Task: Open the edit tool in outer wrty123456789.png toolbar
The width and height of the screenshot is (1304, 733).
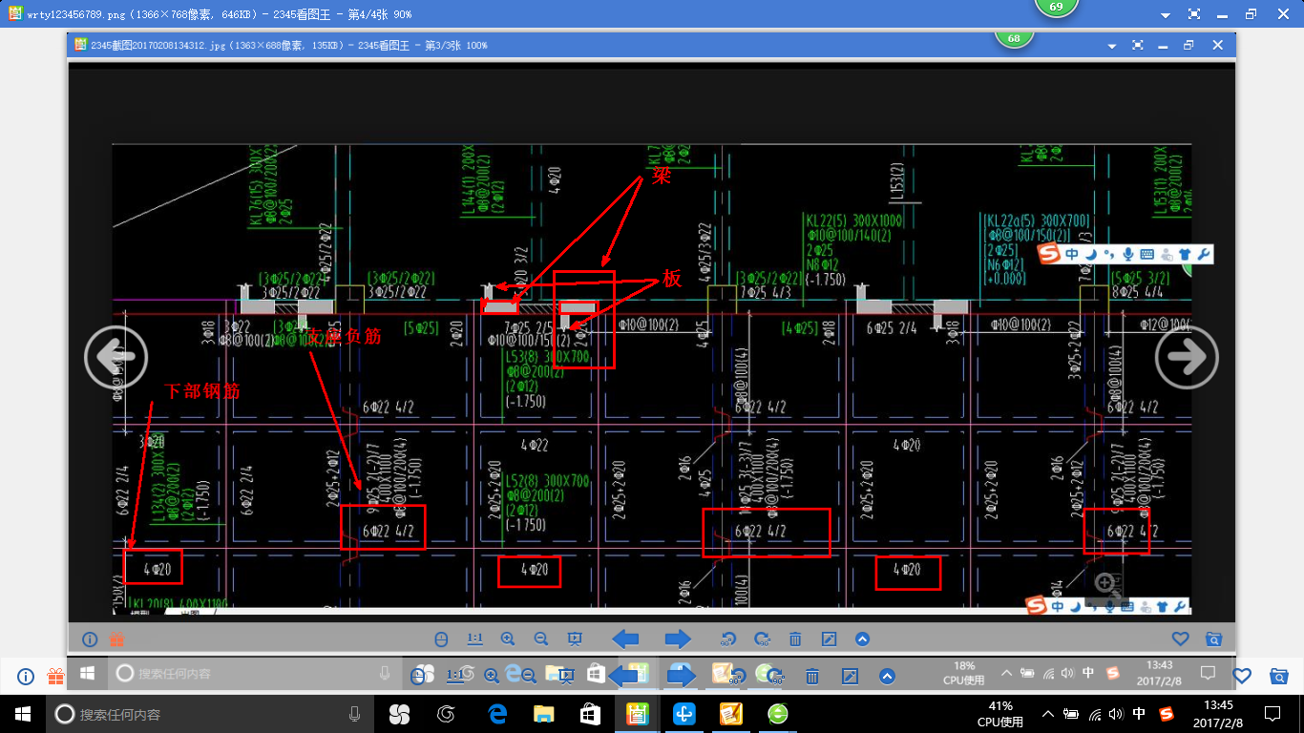Action: [850, 677]
